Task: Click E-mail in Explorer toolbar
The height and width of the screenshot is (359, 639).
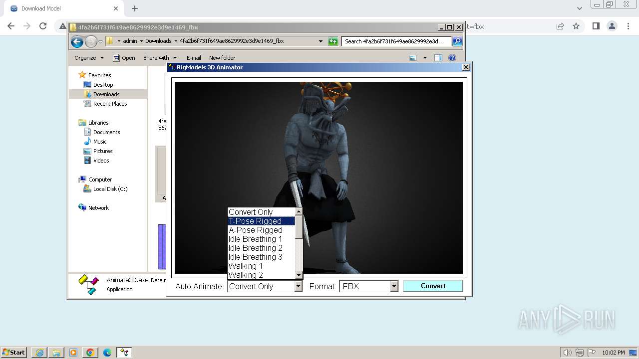Action: (194, 58)
